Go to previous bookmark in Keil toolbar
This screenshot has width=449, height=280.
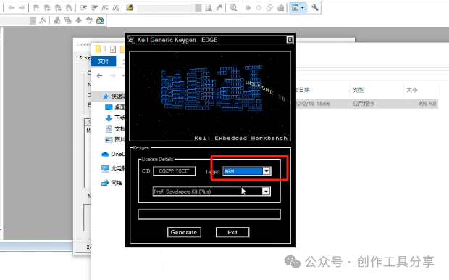coord(47,8)
